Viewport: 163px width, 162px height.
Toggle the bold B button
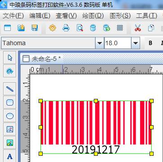coord(150,43)
